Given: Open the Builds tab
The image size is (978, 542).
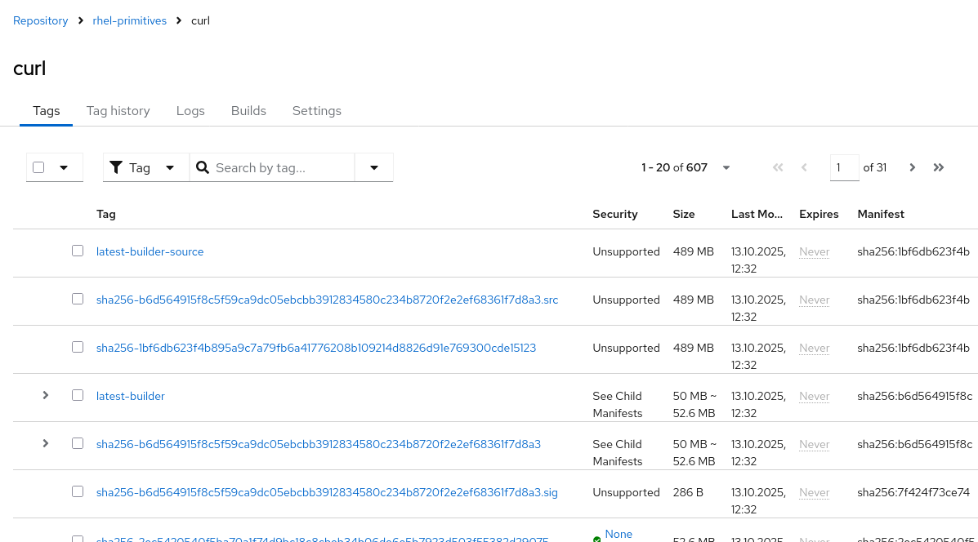Looking at the screenshot, I should [x=248, y=111].
